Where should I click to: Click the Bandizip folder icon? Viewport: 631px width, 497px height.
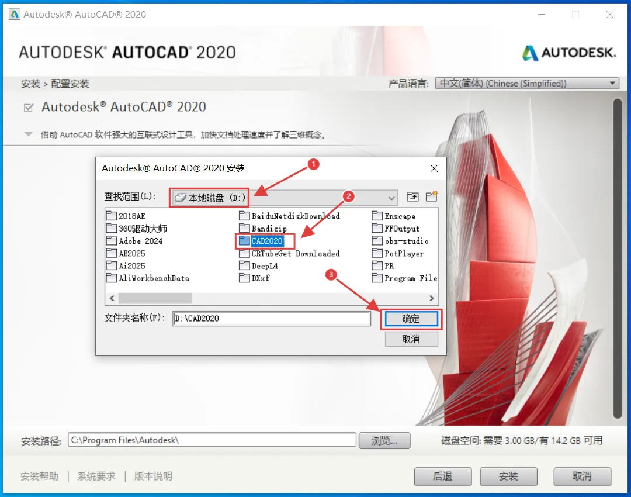click(244, 229)
